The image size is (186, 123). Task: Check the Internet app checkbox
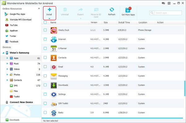[x=45, y=39]
